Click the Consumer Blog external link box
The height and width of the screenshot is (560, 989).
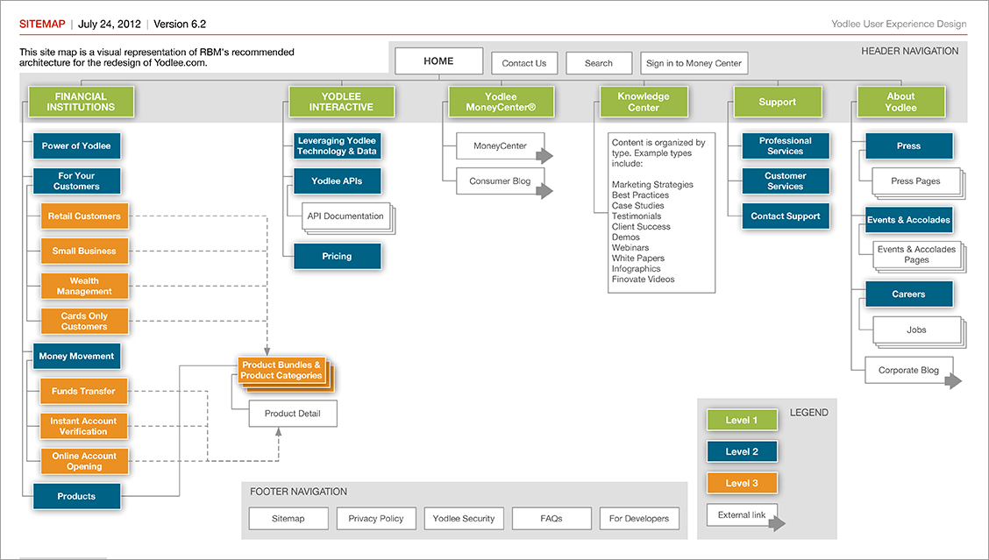click(x=500, y=181)
